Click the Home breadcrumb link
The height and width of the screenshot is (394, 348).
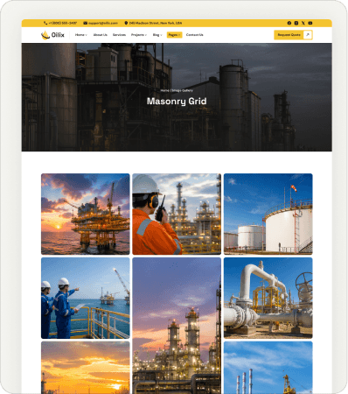[x=164, y=90]
